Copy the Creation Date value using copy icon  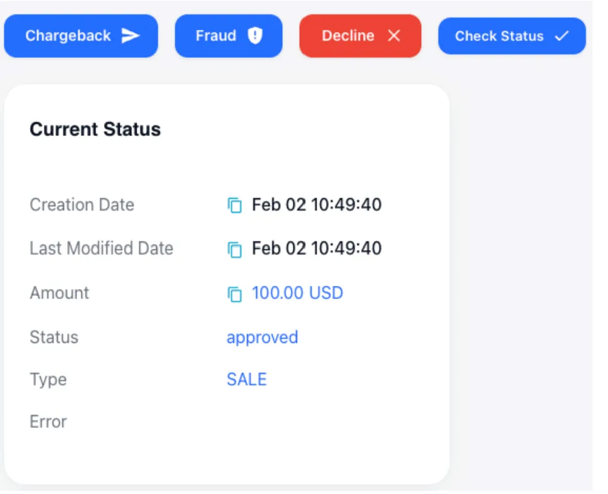[234, 206]
